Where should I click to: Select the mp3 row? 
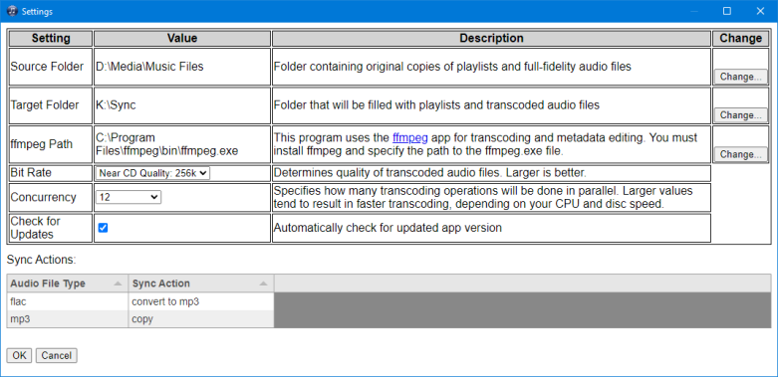140,319
